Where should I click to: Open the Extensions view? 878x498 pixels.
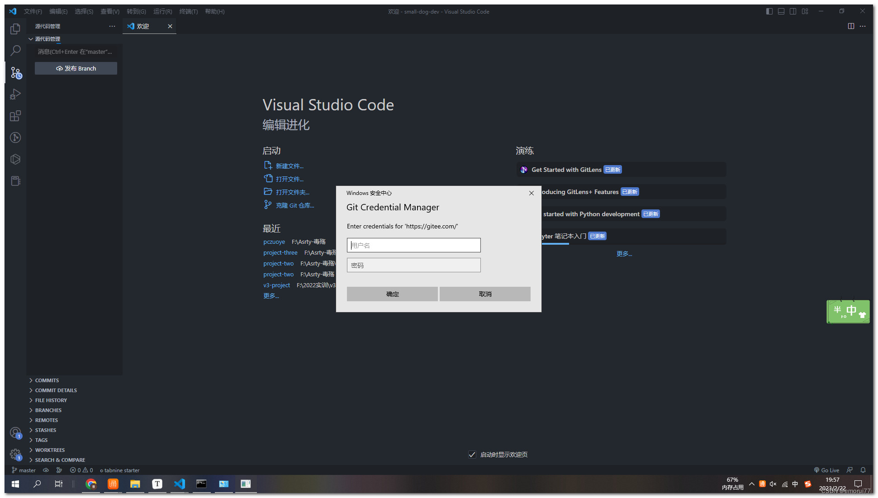pos(15,116)
